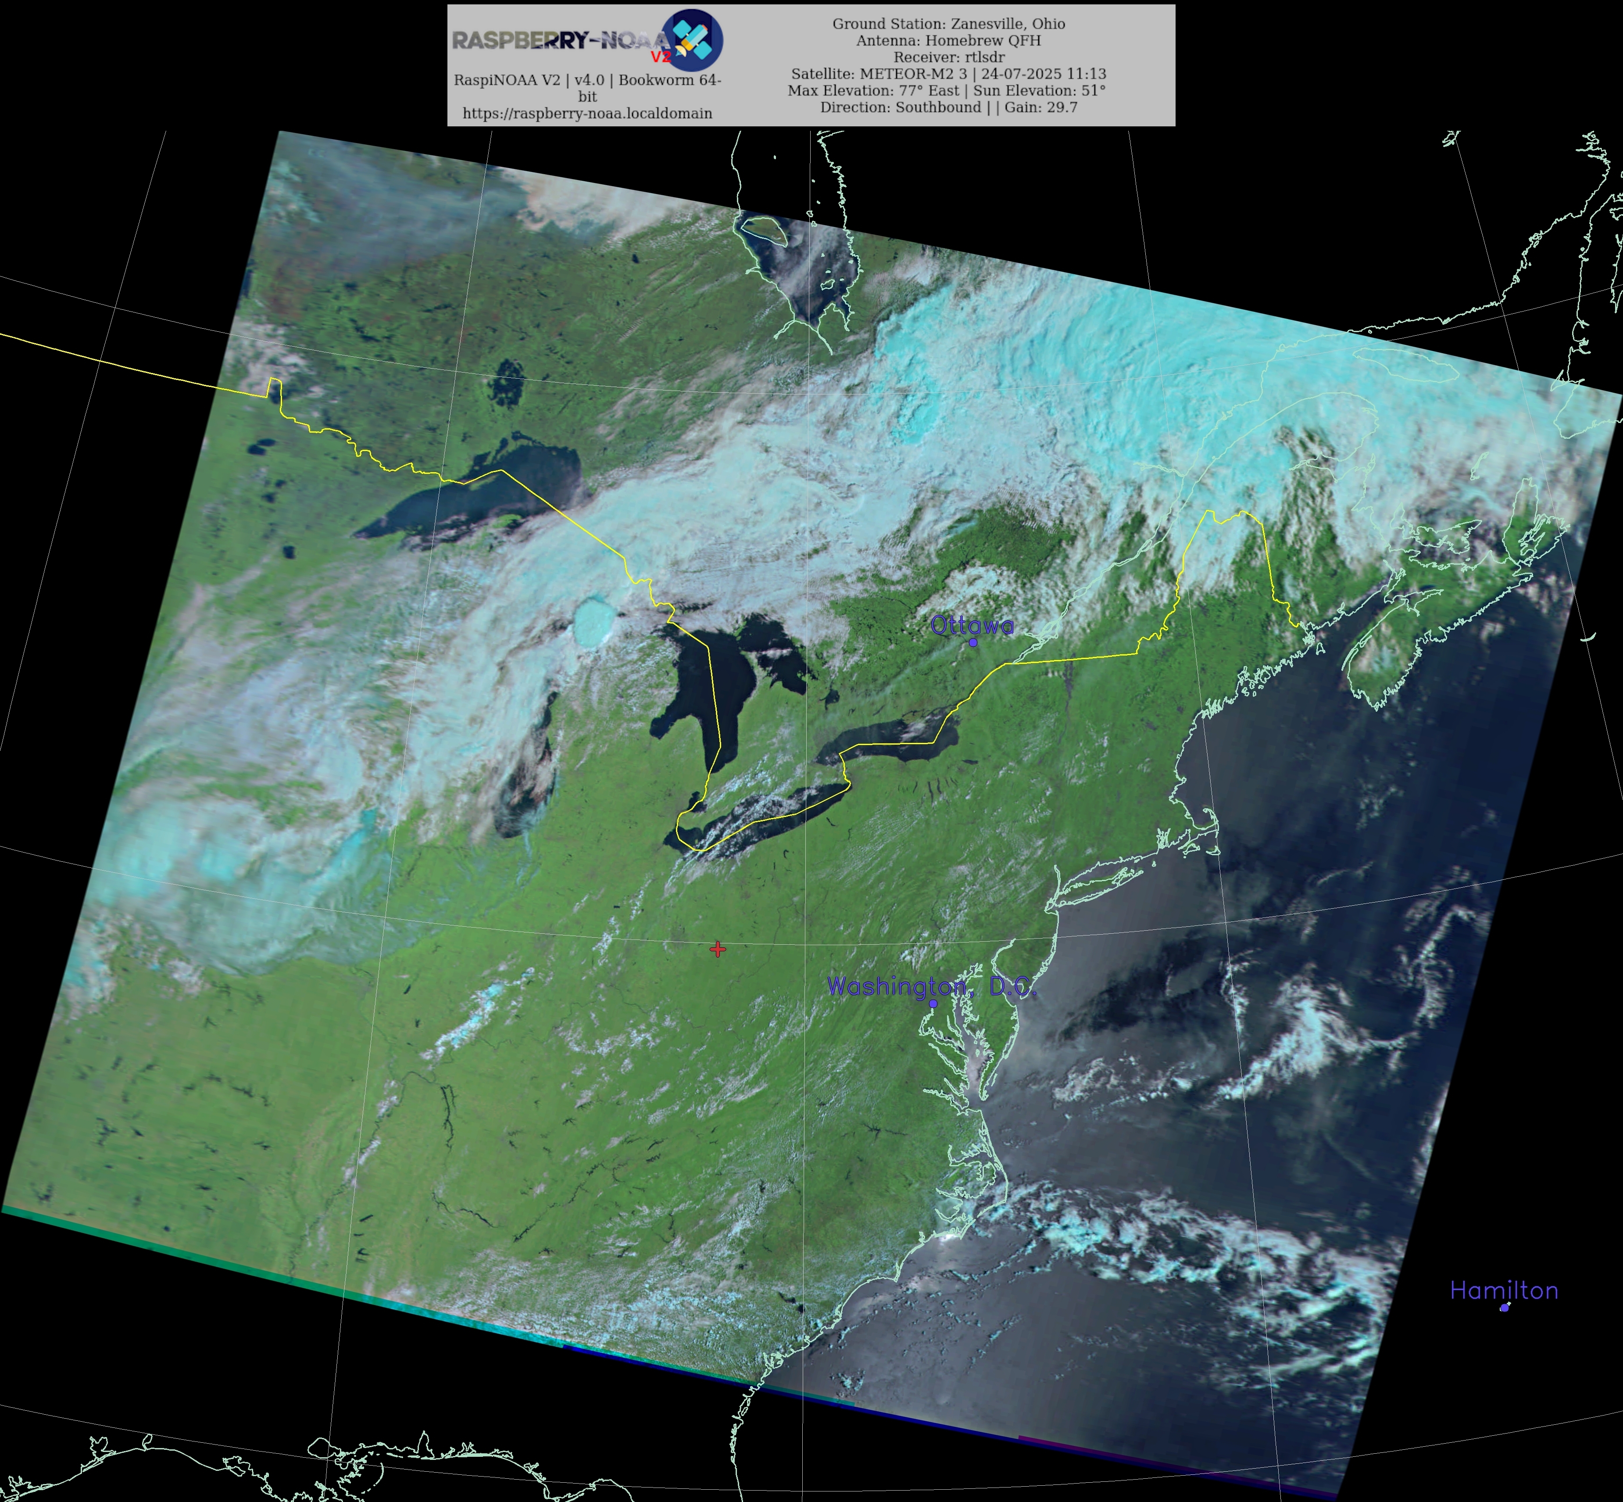Click the Direction: Southbound gain text
The height and width of the screenshot is (1502, 1623).
pos(948,107)
